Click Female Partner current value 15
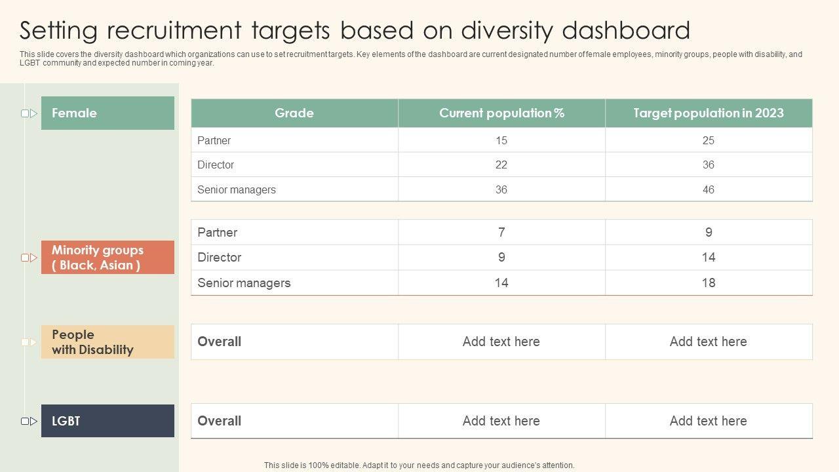Viewport: 839px width, 472px height. (501, 140)
